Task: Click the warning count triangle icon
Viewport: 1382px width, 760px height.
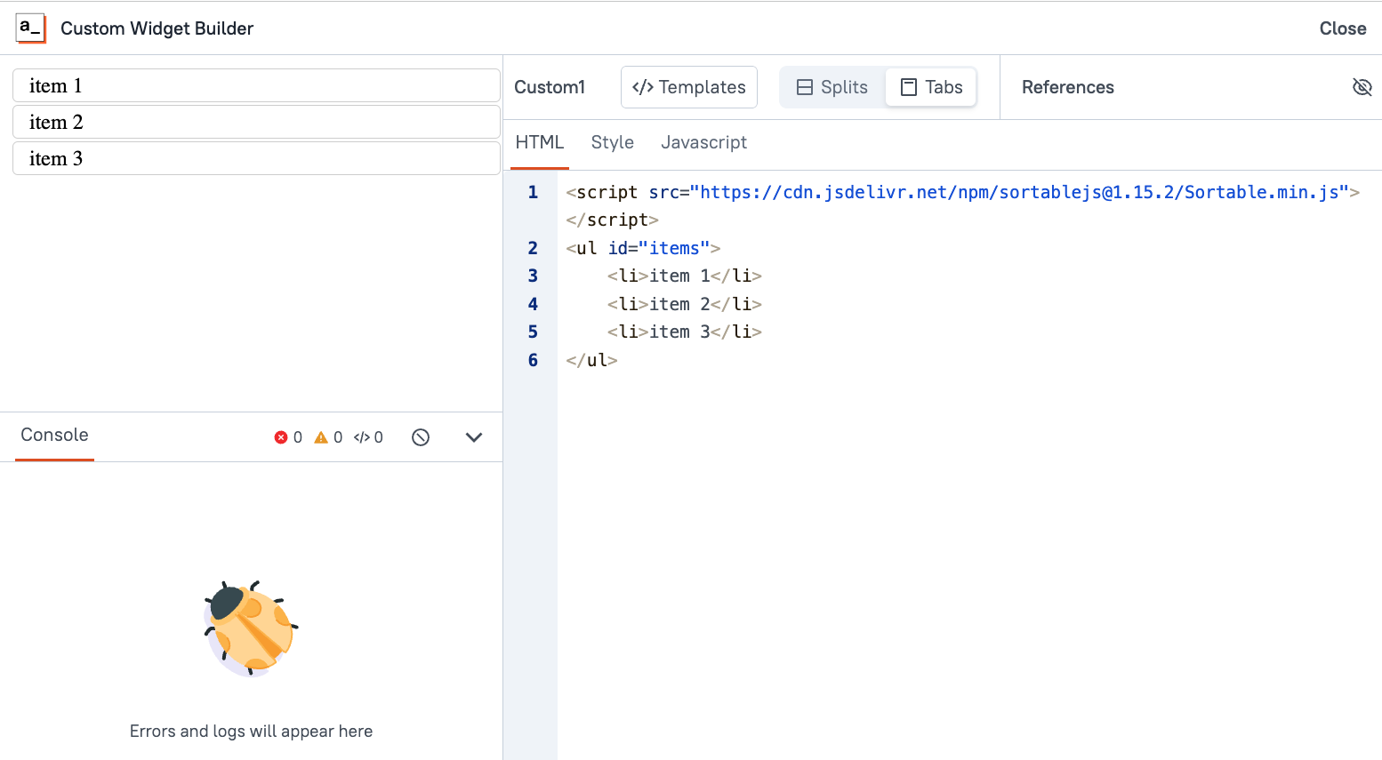Action: point(321,437)
